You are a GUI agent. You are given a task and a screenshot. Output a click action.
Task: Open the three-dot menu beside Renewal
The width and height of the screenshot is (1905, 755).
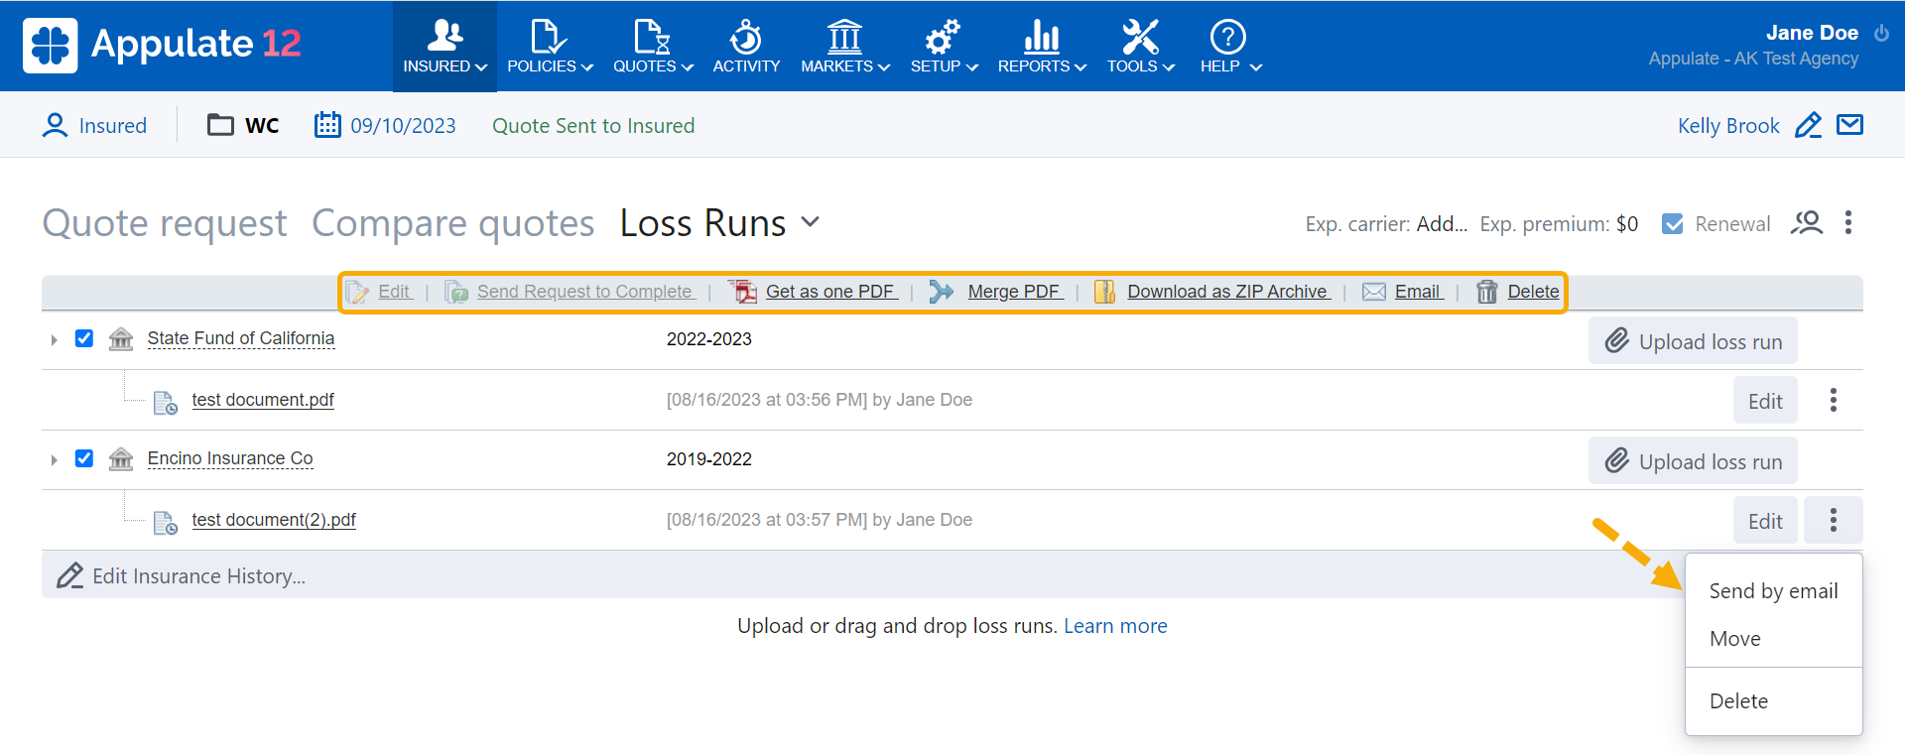coord(1848,222)
